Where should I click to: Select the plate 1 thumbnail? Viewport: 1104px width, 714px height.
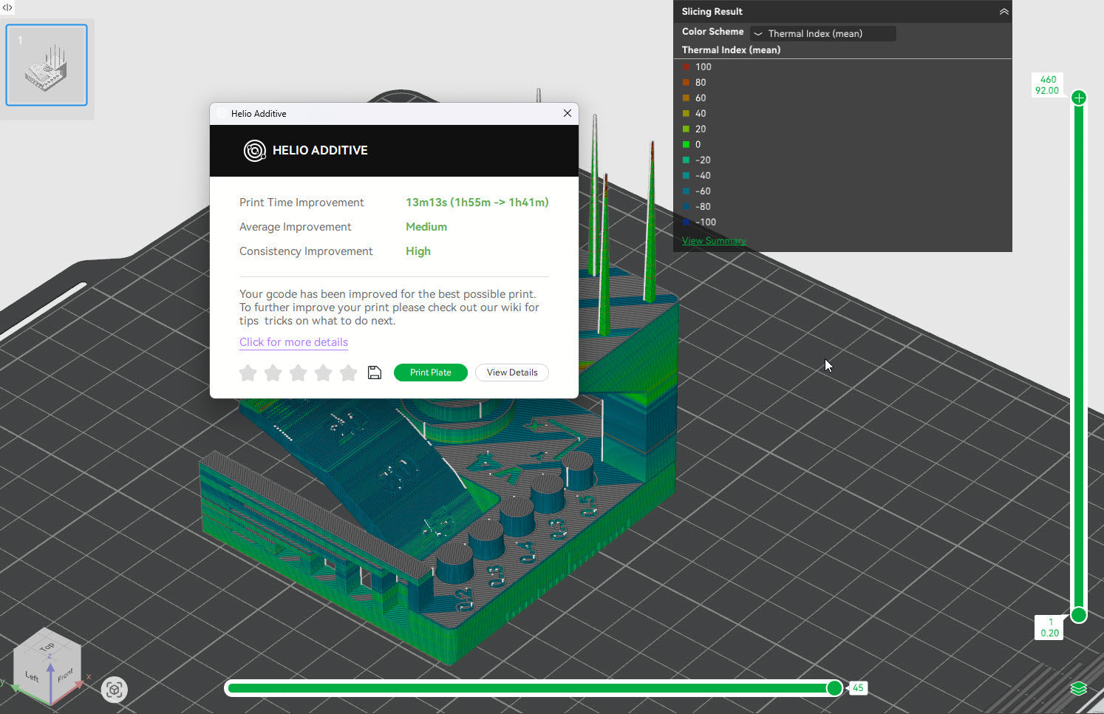(x=47, y=64)
